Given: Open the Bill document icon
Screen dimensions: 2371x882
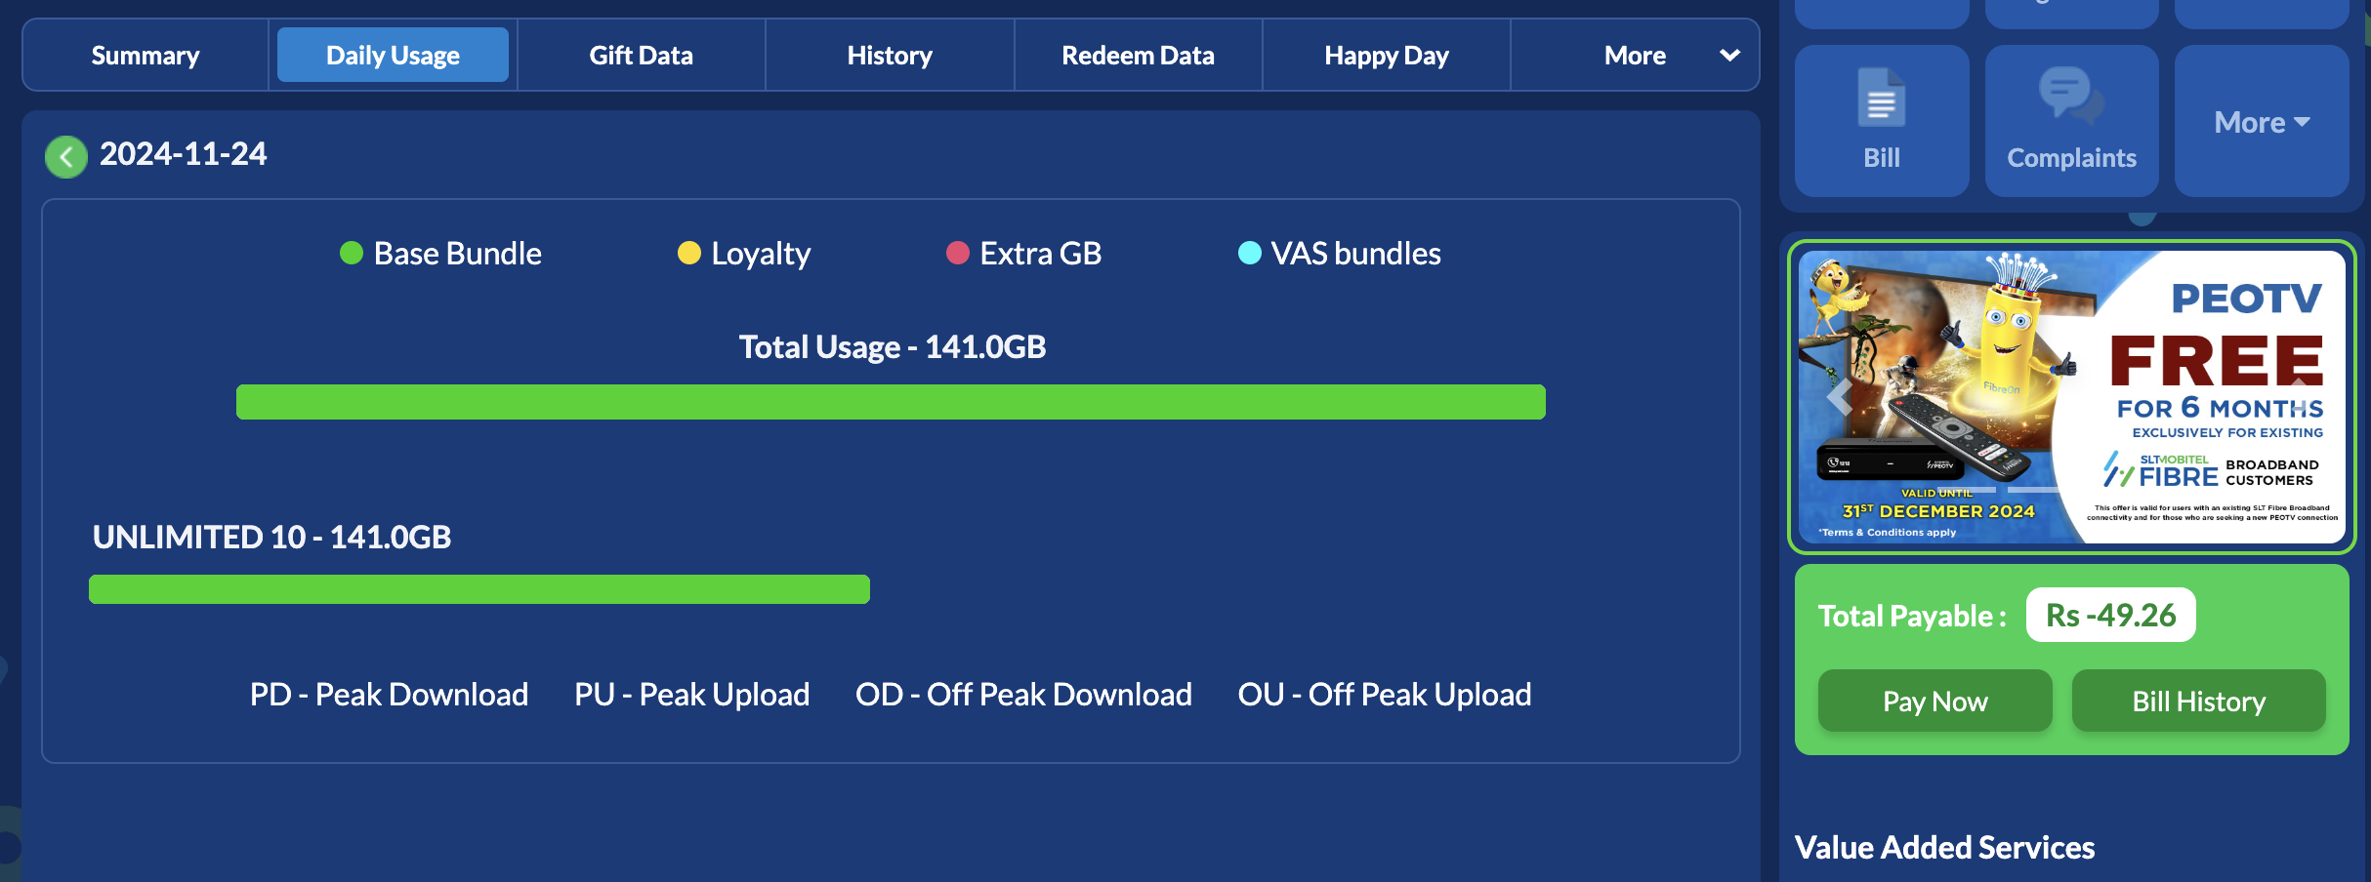Looking at the screenshot, I should [1881, 98].
